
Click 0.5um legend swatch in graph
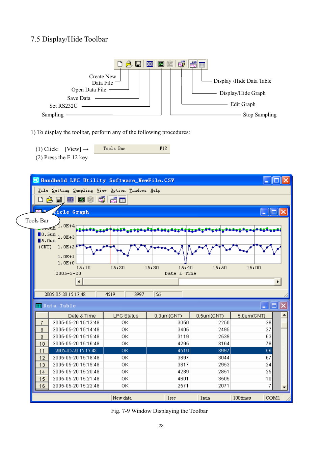[39, 234]
